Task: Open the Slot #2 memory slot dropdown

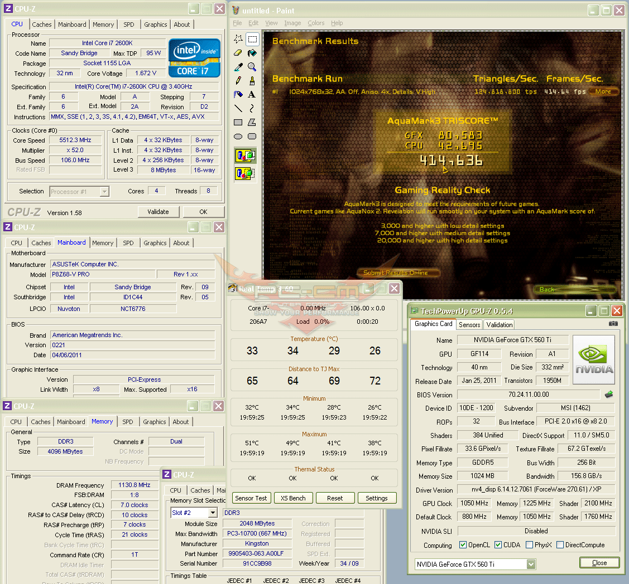Action: (213, 513)
